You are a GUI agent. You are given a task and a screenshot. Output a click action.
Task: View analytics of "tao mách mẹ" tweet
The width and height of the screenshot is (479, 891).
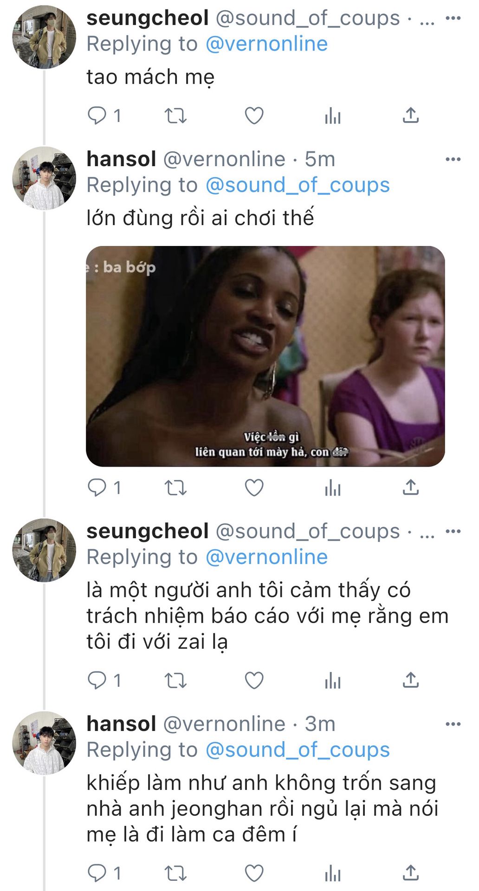click(333, 116)
